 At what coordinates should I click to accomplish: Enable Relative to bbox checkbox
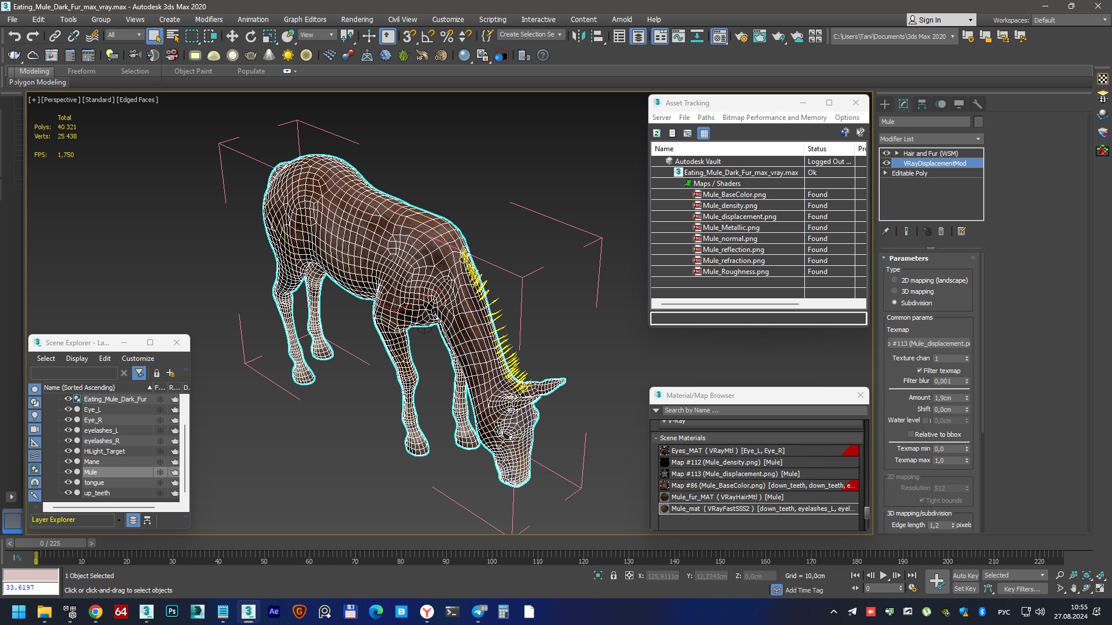(x=910, y=434)
